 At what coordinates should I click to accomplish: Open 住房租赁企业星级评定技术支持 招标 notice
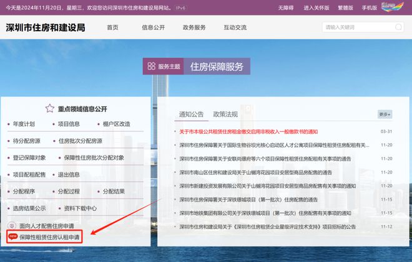click(x=267, y=227)
